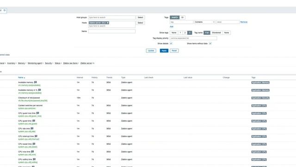Set Tag name to Full
Image resolution: width=296 pixels, height=167 pixels.
[207, 33]
